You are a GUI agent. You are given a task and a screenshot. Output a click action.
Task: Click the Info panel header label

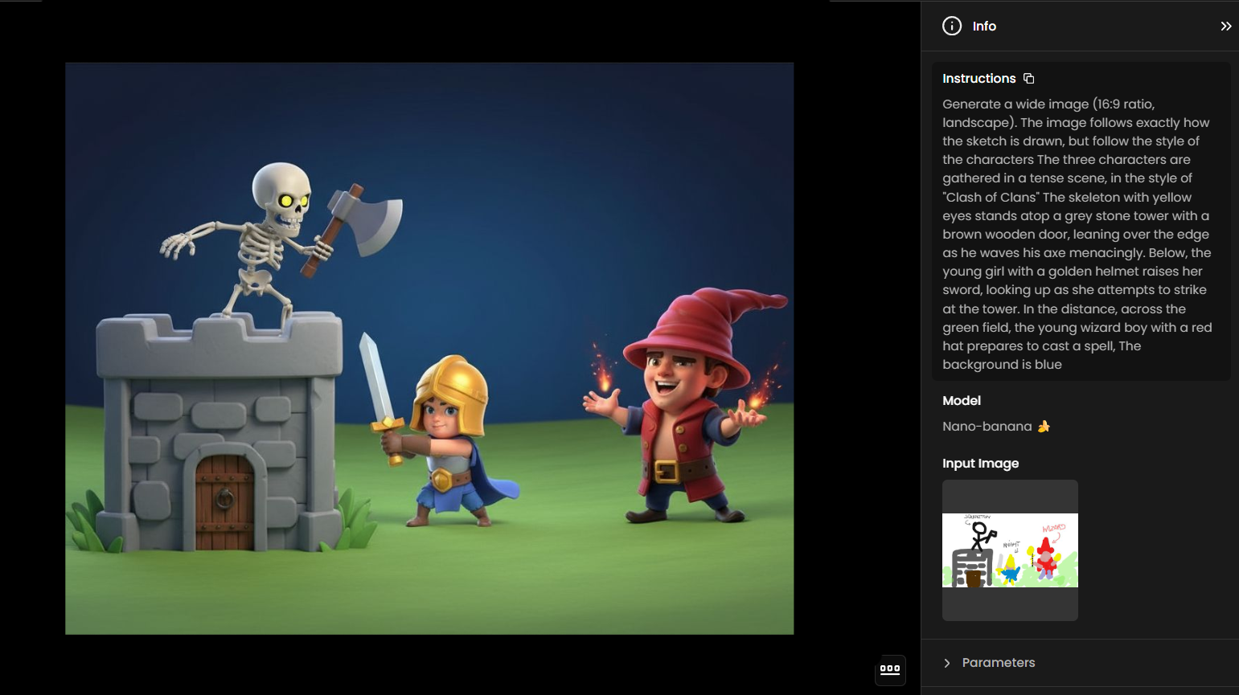click(x=984, y=27)
